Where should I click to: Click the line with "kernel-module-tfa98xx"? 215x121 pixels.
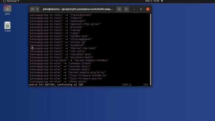[x=69, y=60]
